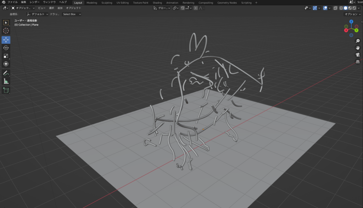Switch to the Shading workspace tab

click(x=157, y=3)
